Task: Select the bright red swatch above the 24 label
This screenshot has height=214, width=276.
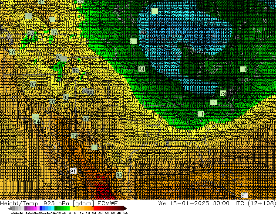Action: 95,208
